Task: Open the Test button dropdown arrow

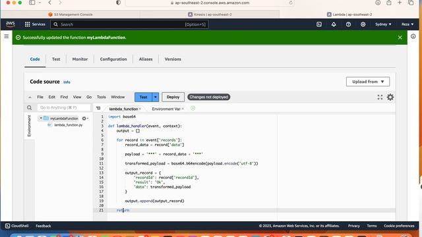Action: [x=156, y=97]
